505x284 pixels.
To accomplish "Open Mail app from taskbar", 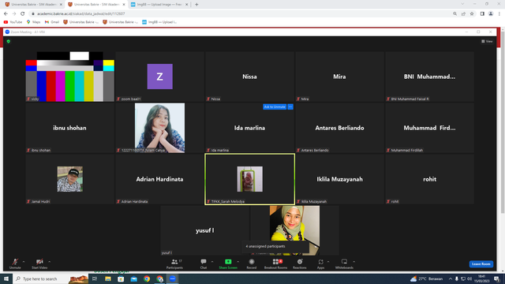I will pyautogui.click(x=133, y=278).
